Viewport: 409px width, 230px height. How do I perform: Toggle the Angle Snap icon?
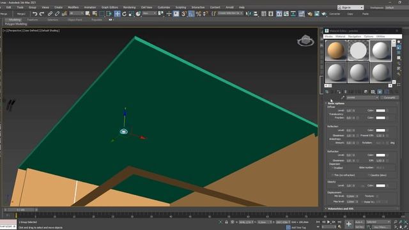[191, 14]
